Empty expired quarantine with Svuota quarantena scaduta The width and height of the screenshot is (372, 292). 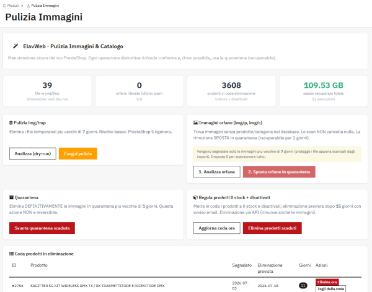pyautogui.click(x=42, y=228)
